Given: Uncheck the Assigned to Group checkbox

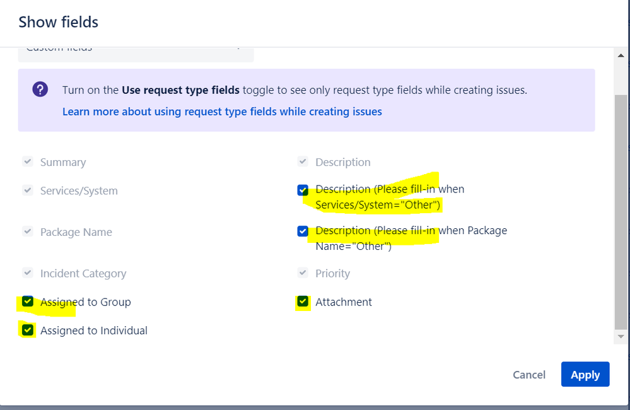Looking at the screenshot, I should coord(28,302).
